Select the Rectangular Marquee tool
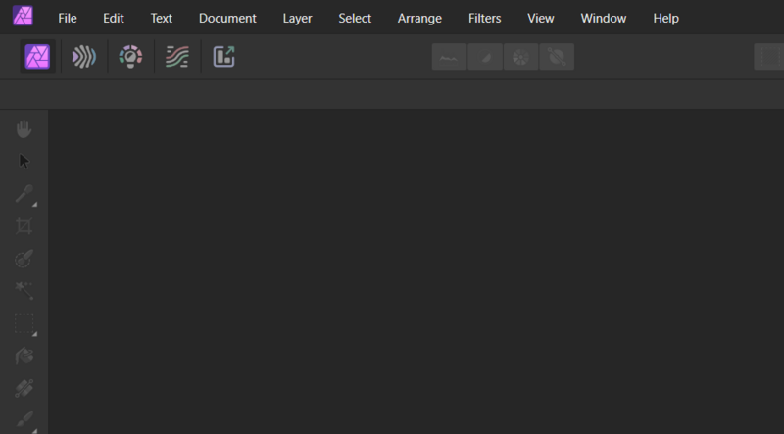Image resolution: width=784 pixels, height=434 pixels. (x=24, y=324)
